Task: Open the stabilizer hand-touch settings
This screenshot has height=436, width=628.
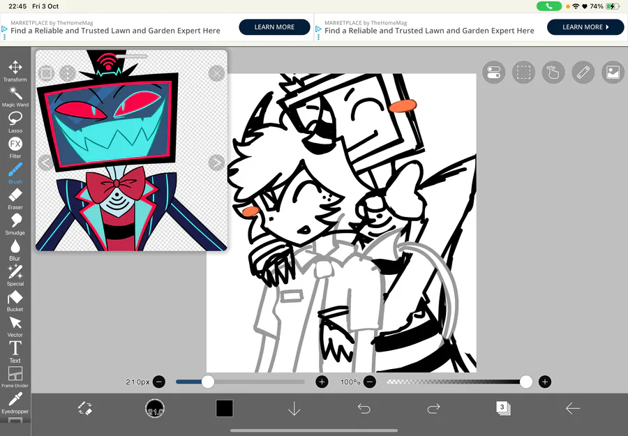Action: pos(553,73)
